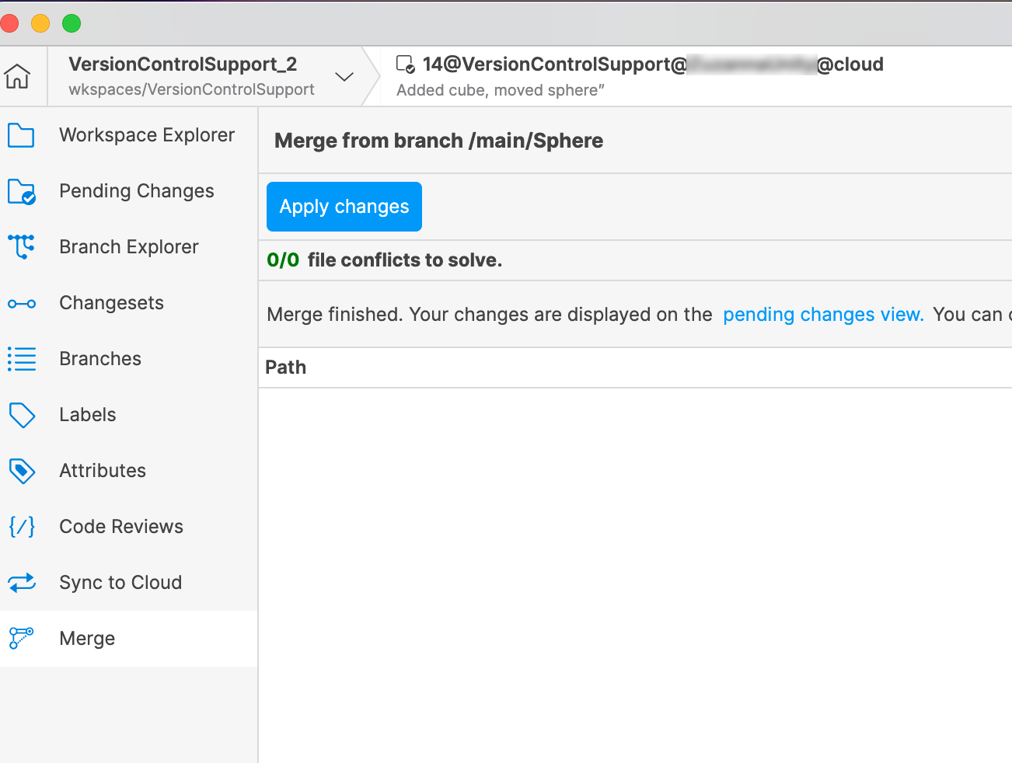Click the Pending Changes folder icon
This screenshot has height=763, width=1012.
click(x=21, y=191)
